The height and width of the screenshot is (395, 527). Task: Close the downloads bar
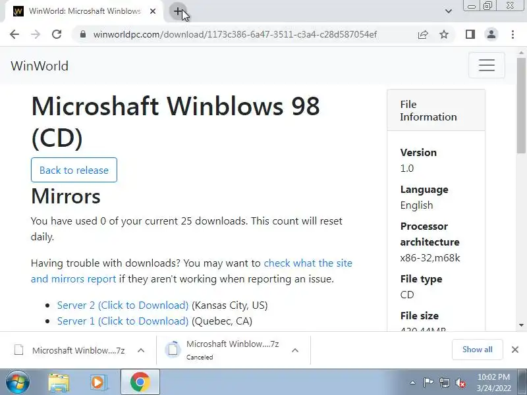click(515, 350)
